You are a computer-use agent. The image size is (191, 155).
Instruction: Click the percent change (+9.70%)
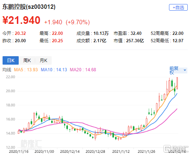click(78, 22)
